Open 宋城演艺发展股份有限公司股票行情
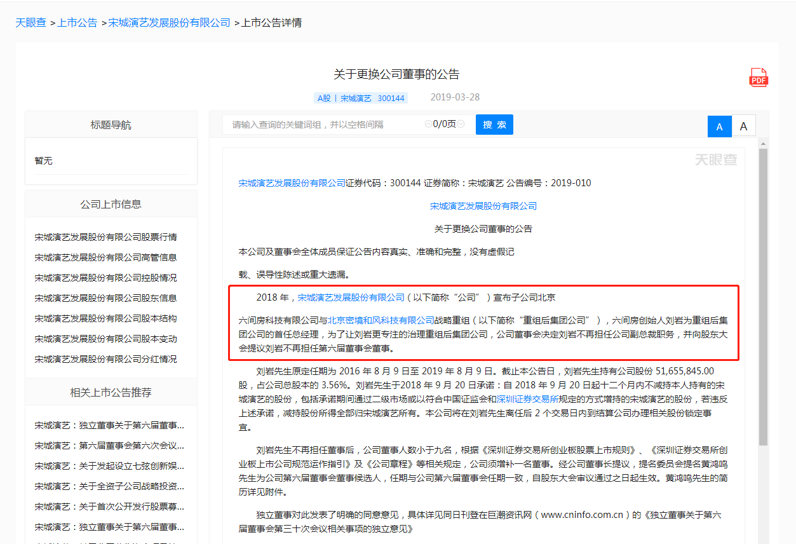796x544 pixels. (x=106, y=237)
